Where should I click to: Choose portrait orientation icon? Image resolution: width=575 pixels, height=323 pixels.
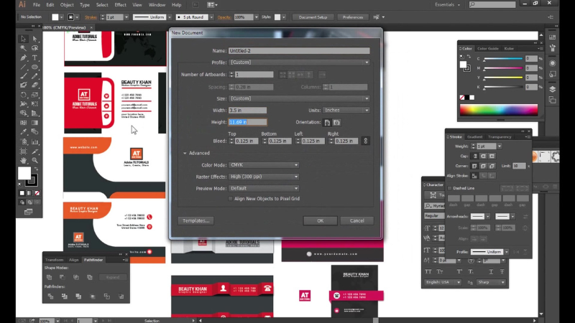(327, 122)
